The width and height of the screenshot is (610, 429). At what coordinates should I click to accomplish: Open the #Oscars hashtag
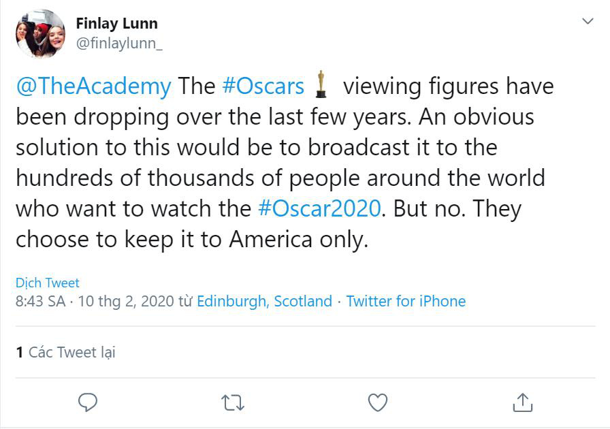pyautogui.click(x=263, y=86)
